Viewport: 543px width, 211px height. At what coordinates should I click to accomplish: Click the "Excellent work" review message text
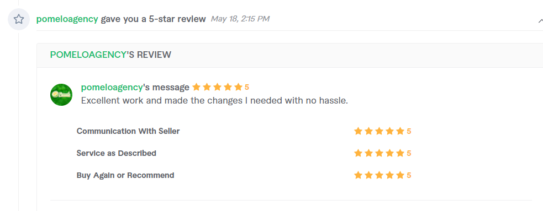point(214,101)
